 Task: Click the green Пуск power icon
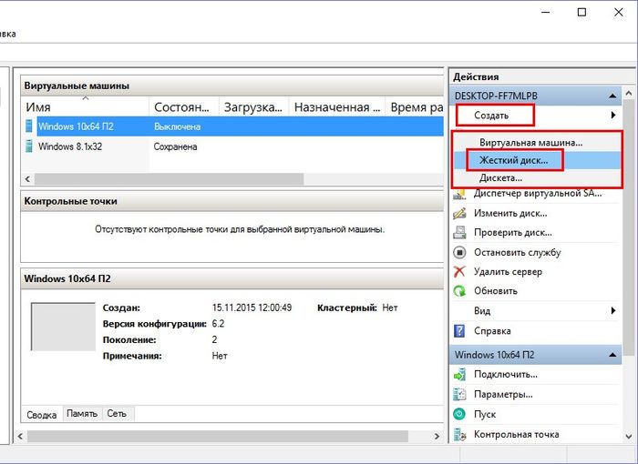[459, 414]
